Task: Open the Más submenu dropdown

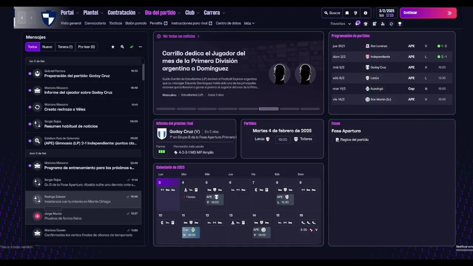Action: (x=249, y=23)
